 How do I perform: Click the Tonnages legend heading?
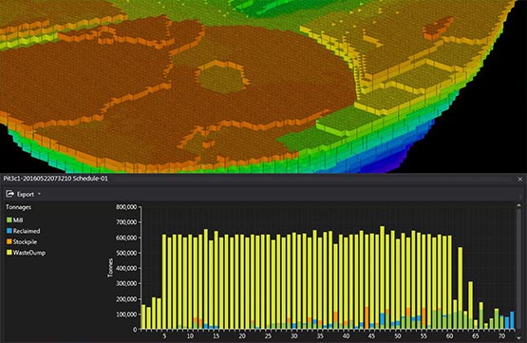click(x=18, y=207)
